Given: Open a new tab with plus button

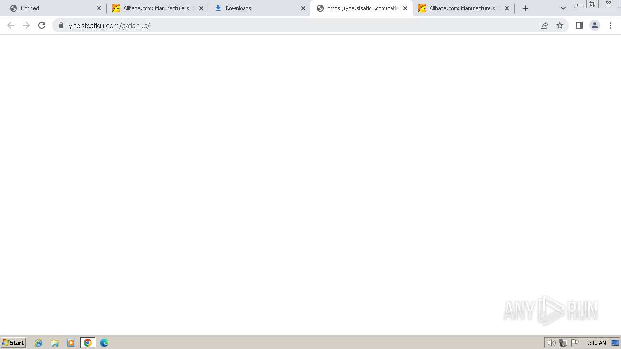Looking at the screenshot, I should [x=525, y=8].
